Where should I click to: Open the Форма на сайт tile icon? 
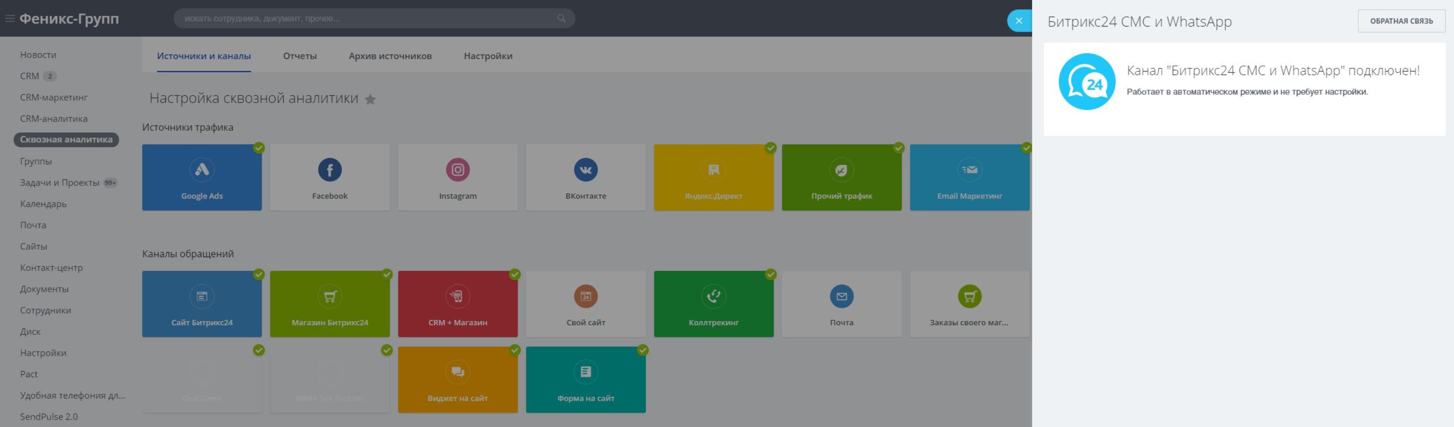point(585,372)
